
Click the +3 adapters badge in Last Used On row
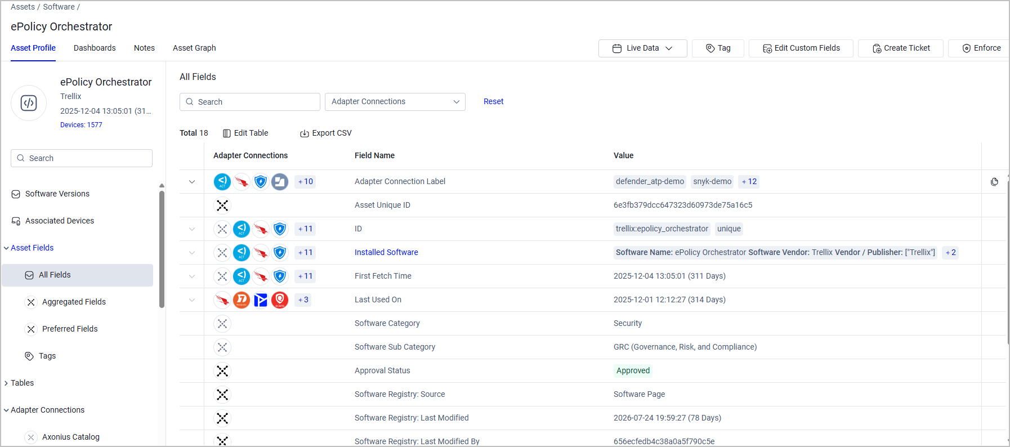[303, 300]
